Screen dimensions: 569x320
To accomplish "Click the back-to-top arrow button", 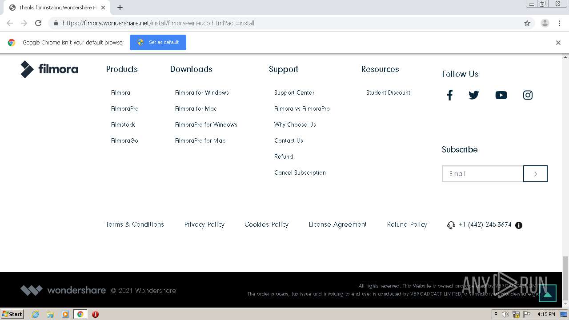I will pyautogui.click(x=548, y=293).
